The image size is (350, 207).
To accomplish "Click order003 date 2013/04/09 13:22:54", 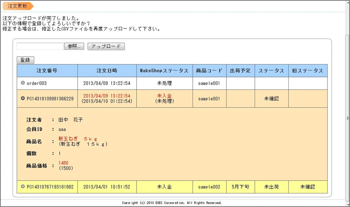I will point(107,83).
